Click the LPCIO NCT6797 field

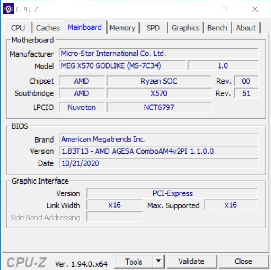(159, 107)
